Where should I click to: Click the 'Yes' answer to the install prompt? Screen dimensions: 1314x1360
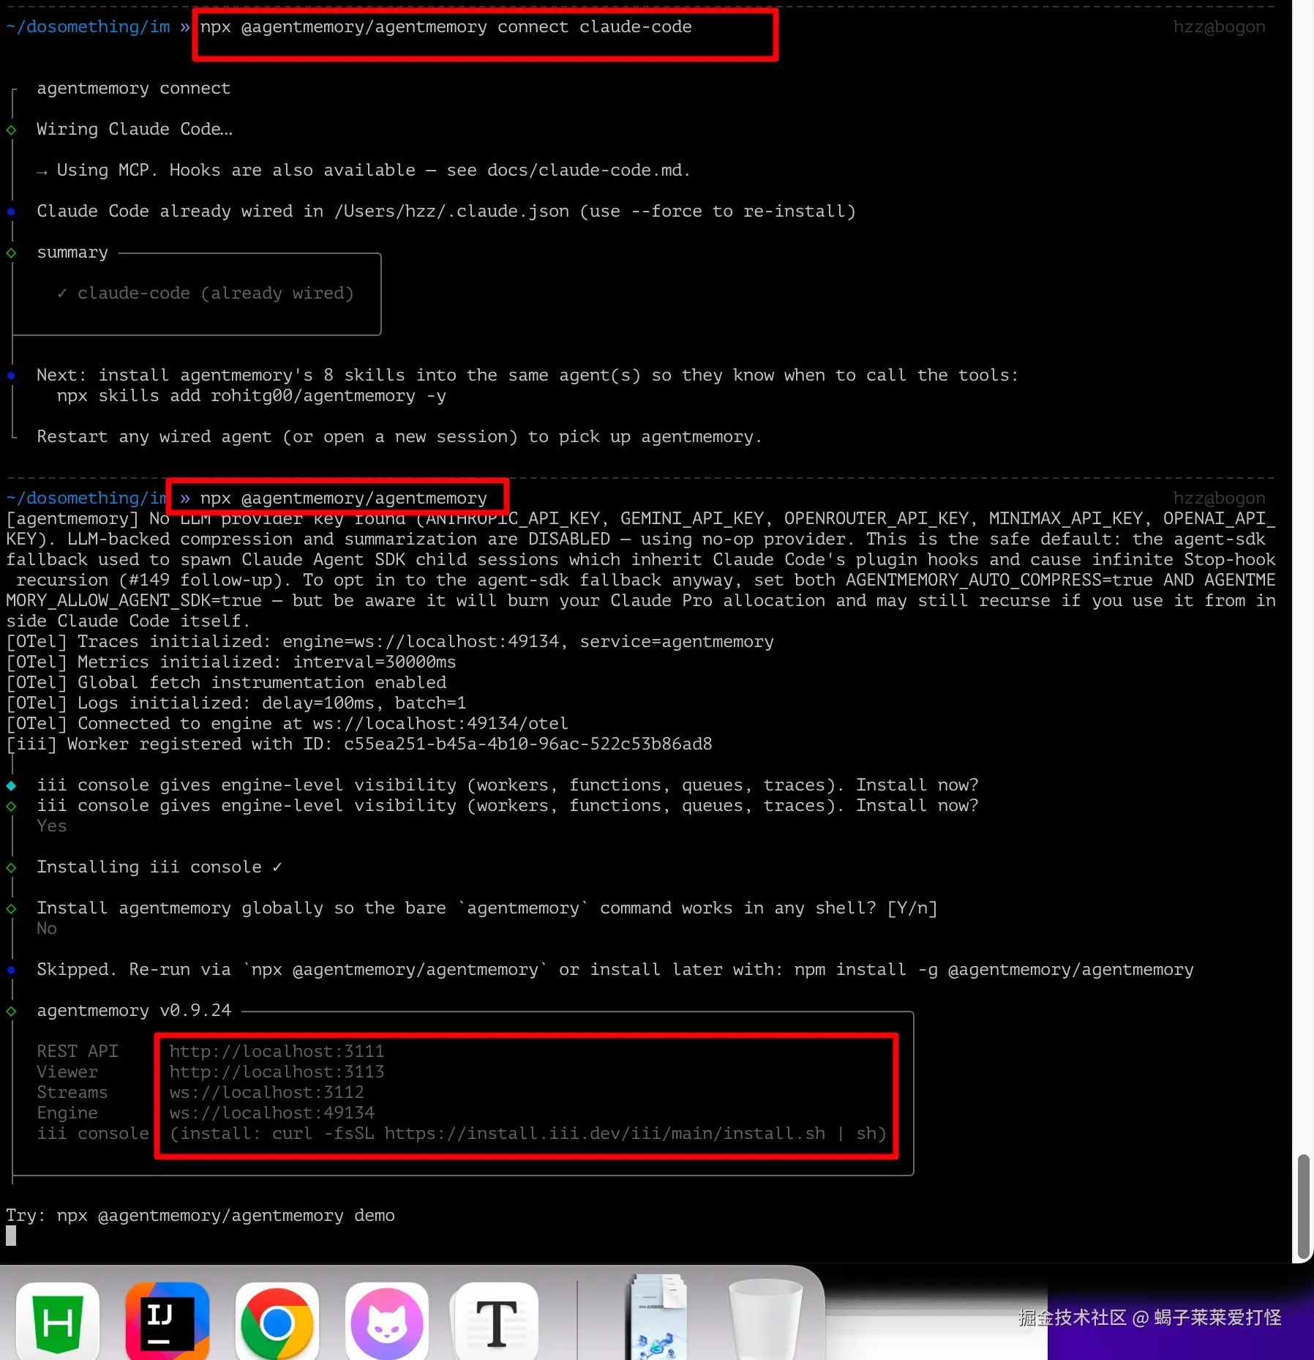52,826
